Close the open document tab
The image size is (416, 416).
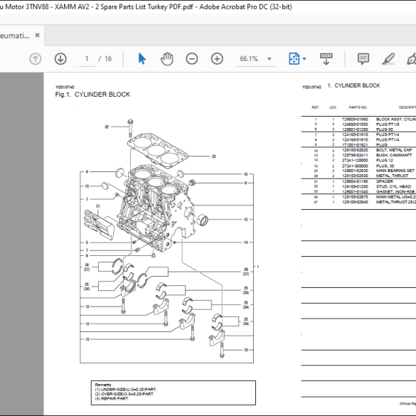coord(38,35)
